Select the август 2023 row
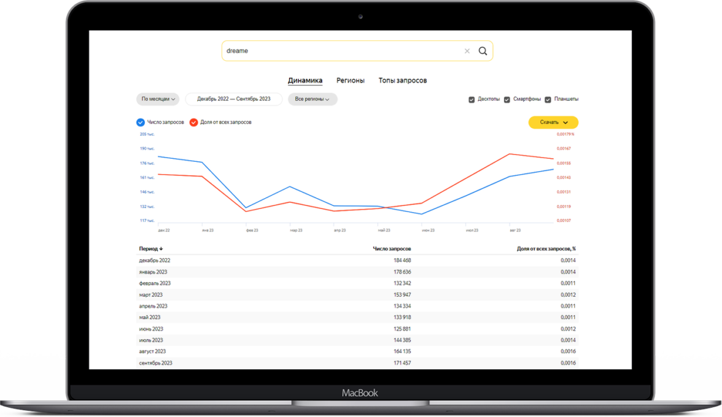Viewport: 722px width, 417px height. coord(357,351)
